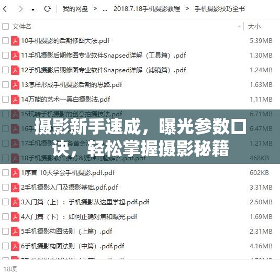Click PDF icon of 3入门篇（上）
This screenshot has height=274, width=280.
[15, 202]
